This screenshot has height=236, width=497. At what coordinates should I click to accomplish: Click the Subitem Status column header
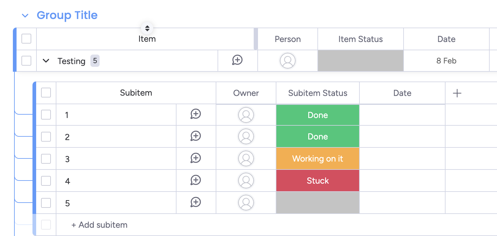[317, 93]
